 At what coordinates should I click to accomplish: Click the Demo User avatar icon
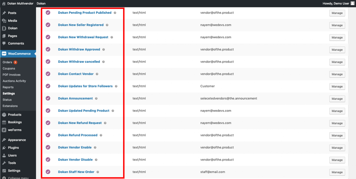point(352,3)
